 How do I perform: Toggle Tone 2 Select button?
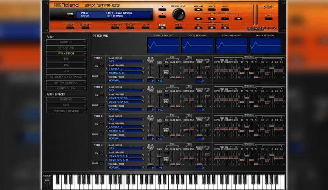click(x=102, y=105)
